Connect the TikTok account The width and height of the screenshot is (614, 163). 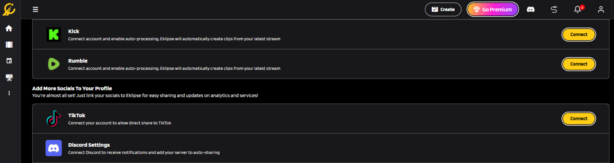[579, 119]
